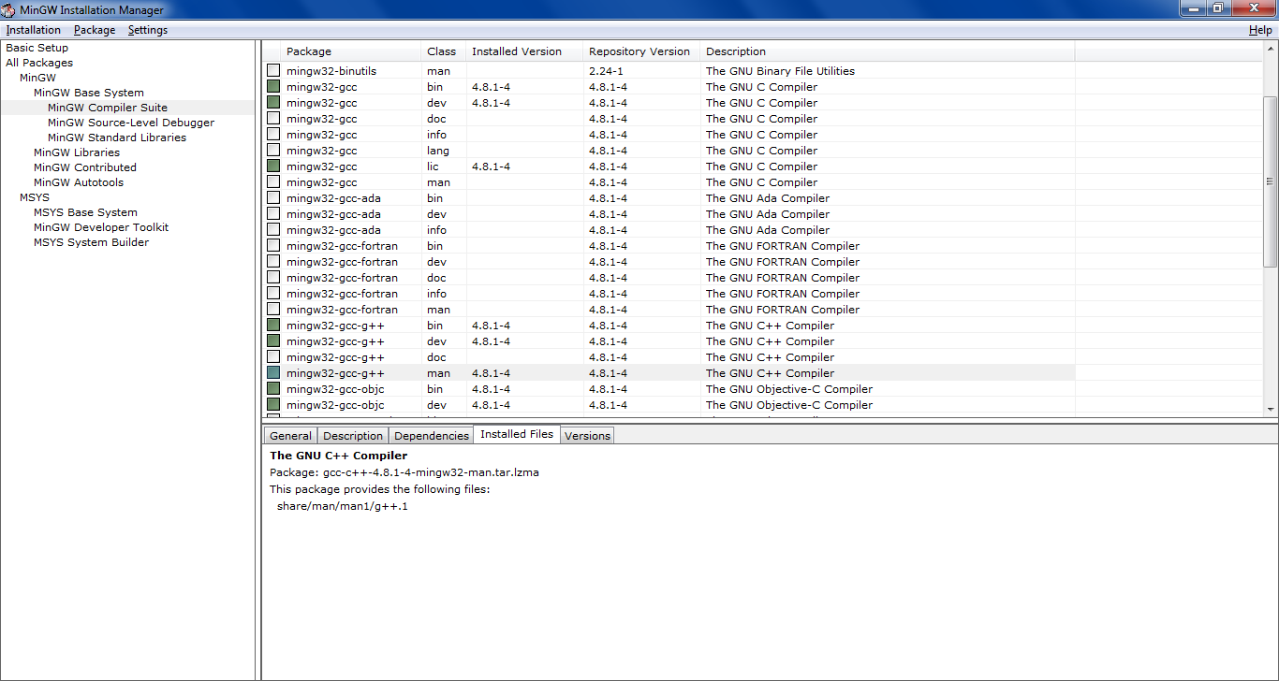Viewport: 1279px width, 681px height.
Task: Minimize the MinGW Installation Manager window
Action: [x=1193, y=8]
